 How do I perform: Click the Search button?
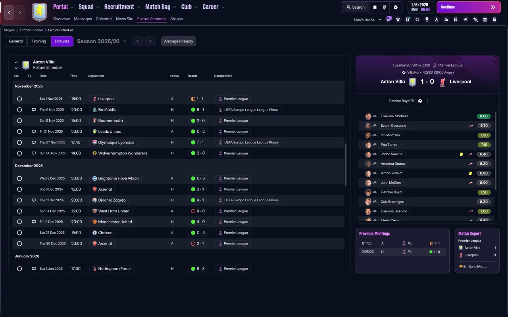pyautogui.click(x=356, y=7)
